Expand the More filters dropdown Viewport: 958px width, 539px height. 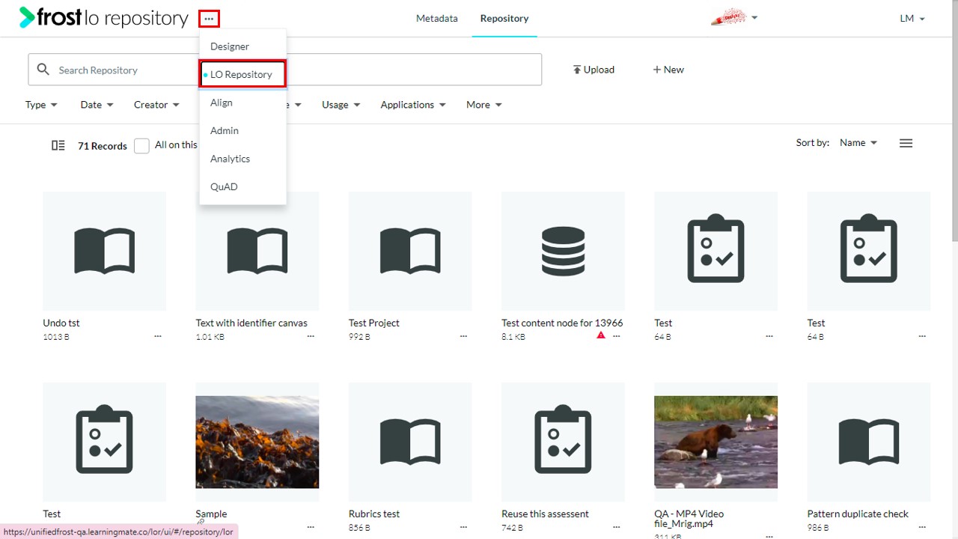483,105
